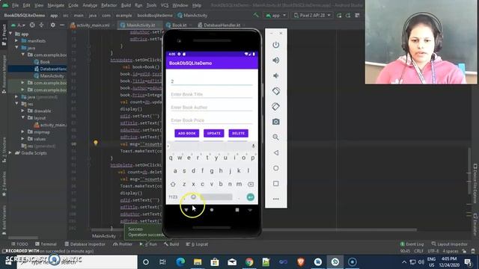
Task: Select Book class in project tree
Action: pyautogui.click(x=42, y=62)
